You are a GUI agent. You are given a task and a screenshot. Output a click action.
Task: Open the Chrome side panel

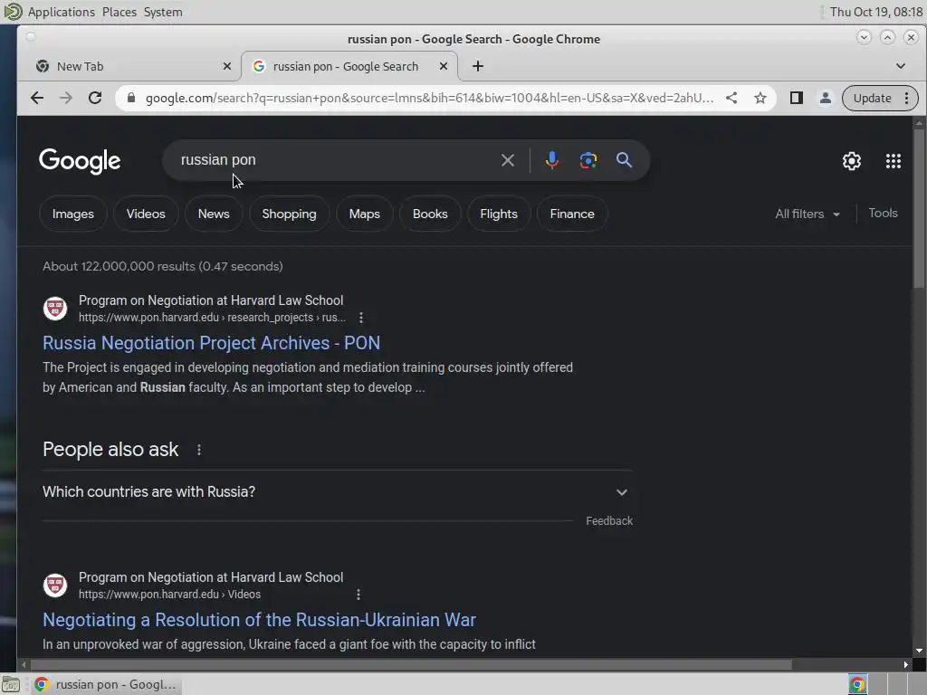click(797, 98)
